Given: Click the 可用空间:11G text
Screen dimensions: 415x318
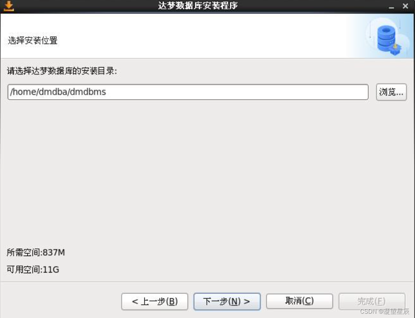Looking at the screenshot, I should point(33,270).
